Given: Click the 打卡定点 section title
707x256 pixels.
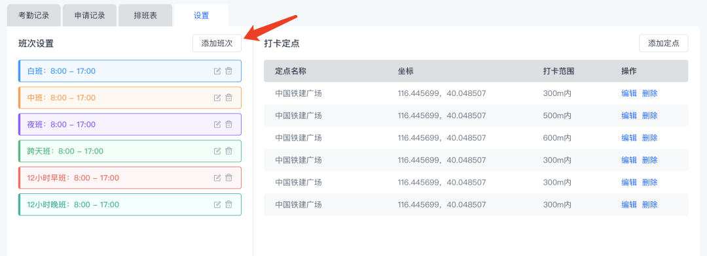Looking at the screenshot, I should pos(281,44).
